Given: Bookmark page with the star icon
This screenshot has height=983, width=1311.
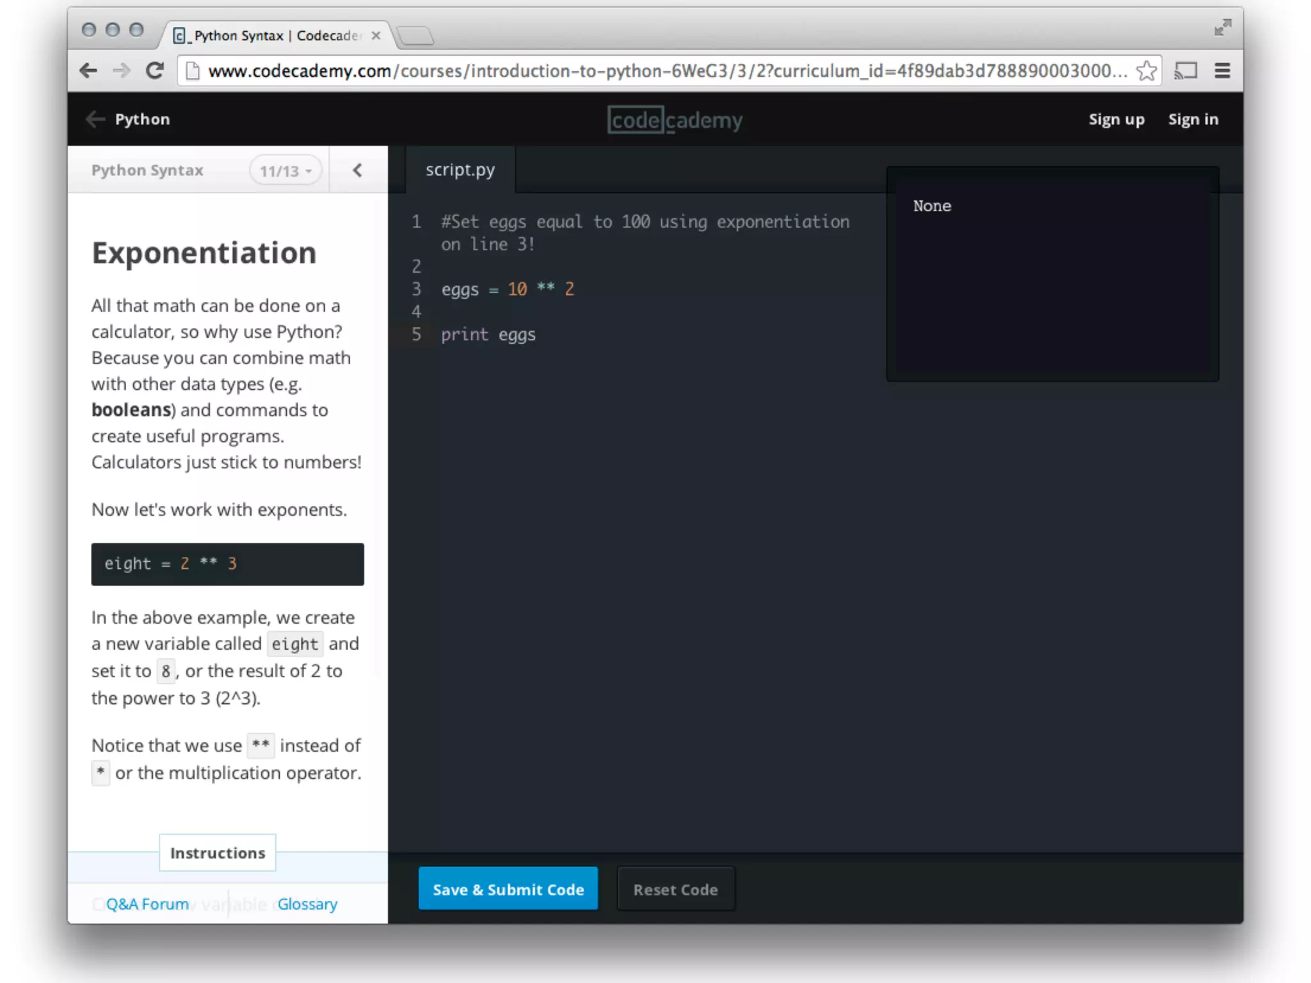Looking at the screenshot, I should tap(1146, 70).
